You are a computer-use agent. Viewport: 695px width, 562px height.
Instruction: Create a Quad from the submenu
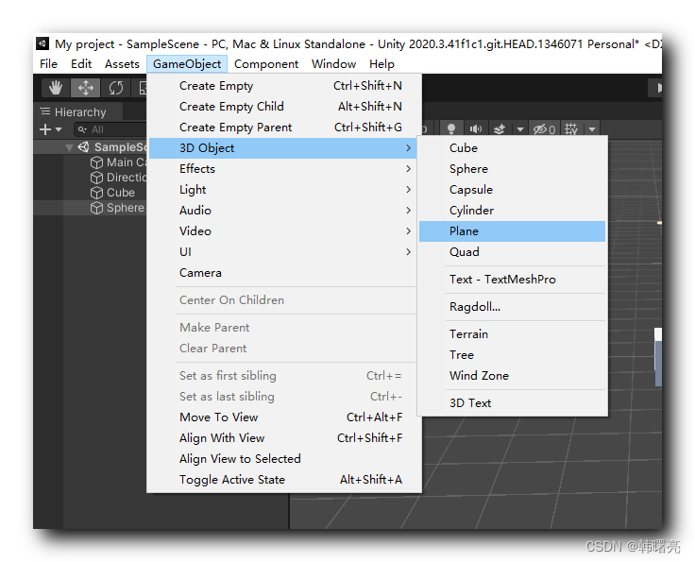(x=513, y=252)
